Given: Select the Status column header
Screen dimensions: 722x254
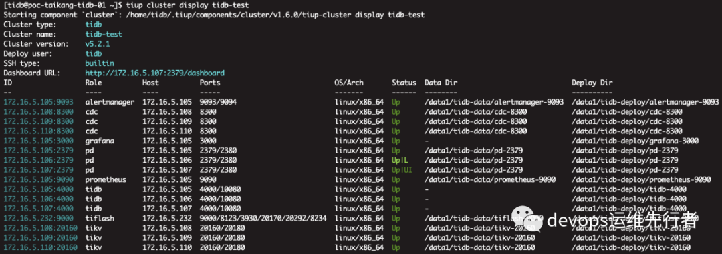Looking at the screenshot, I should pyautogui.click(x=404, y=83).
